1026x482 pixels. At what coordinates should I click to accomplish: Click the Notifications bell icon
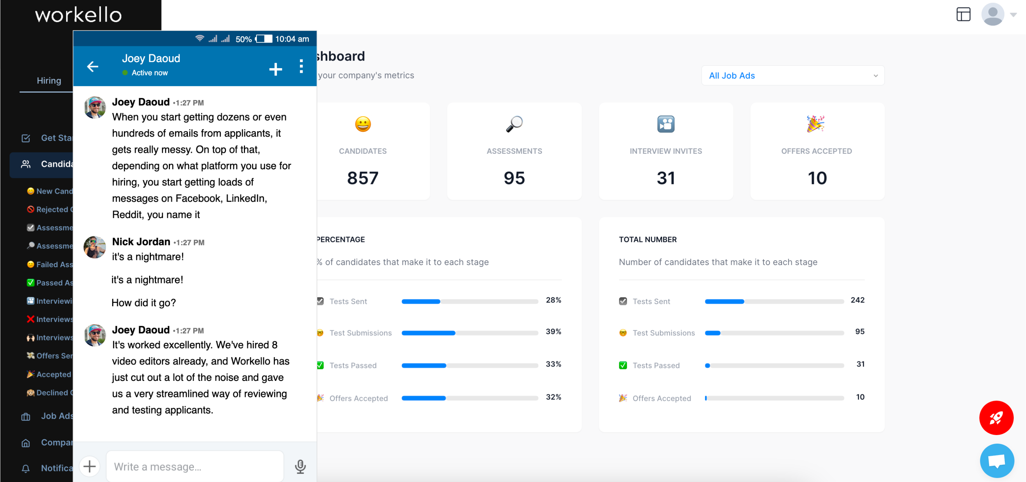pos(26,468)
